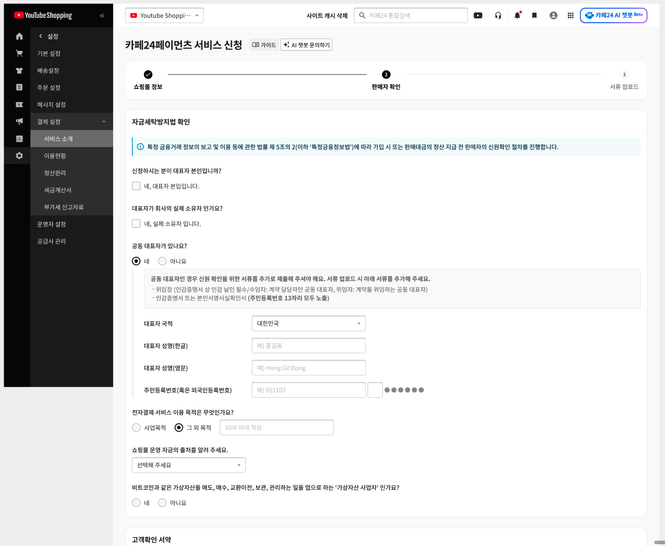Click 대표자 성명(영문) input field
This screenshot has width=665, height=546.
click(x=308, y=368)
